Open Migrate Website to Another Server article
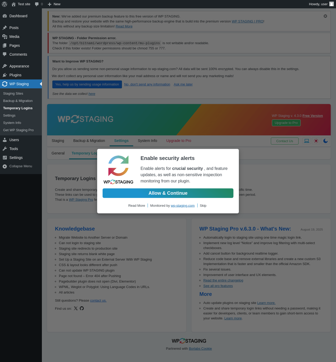 (x=93, y=238)
